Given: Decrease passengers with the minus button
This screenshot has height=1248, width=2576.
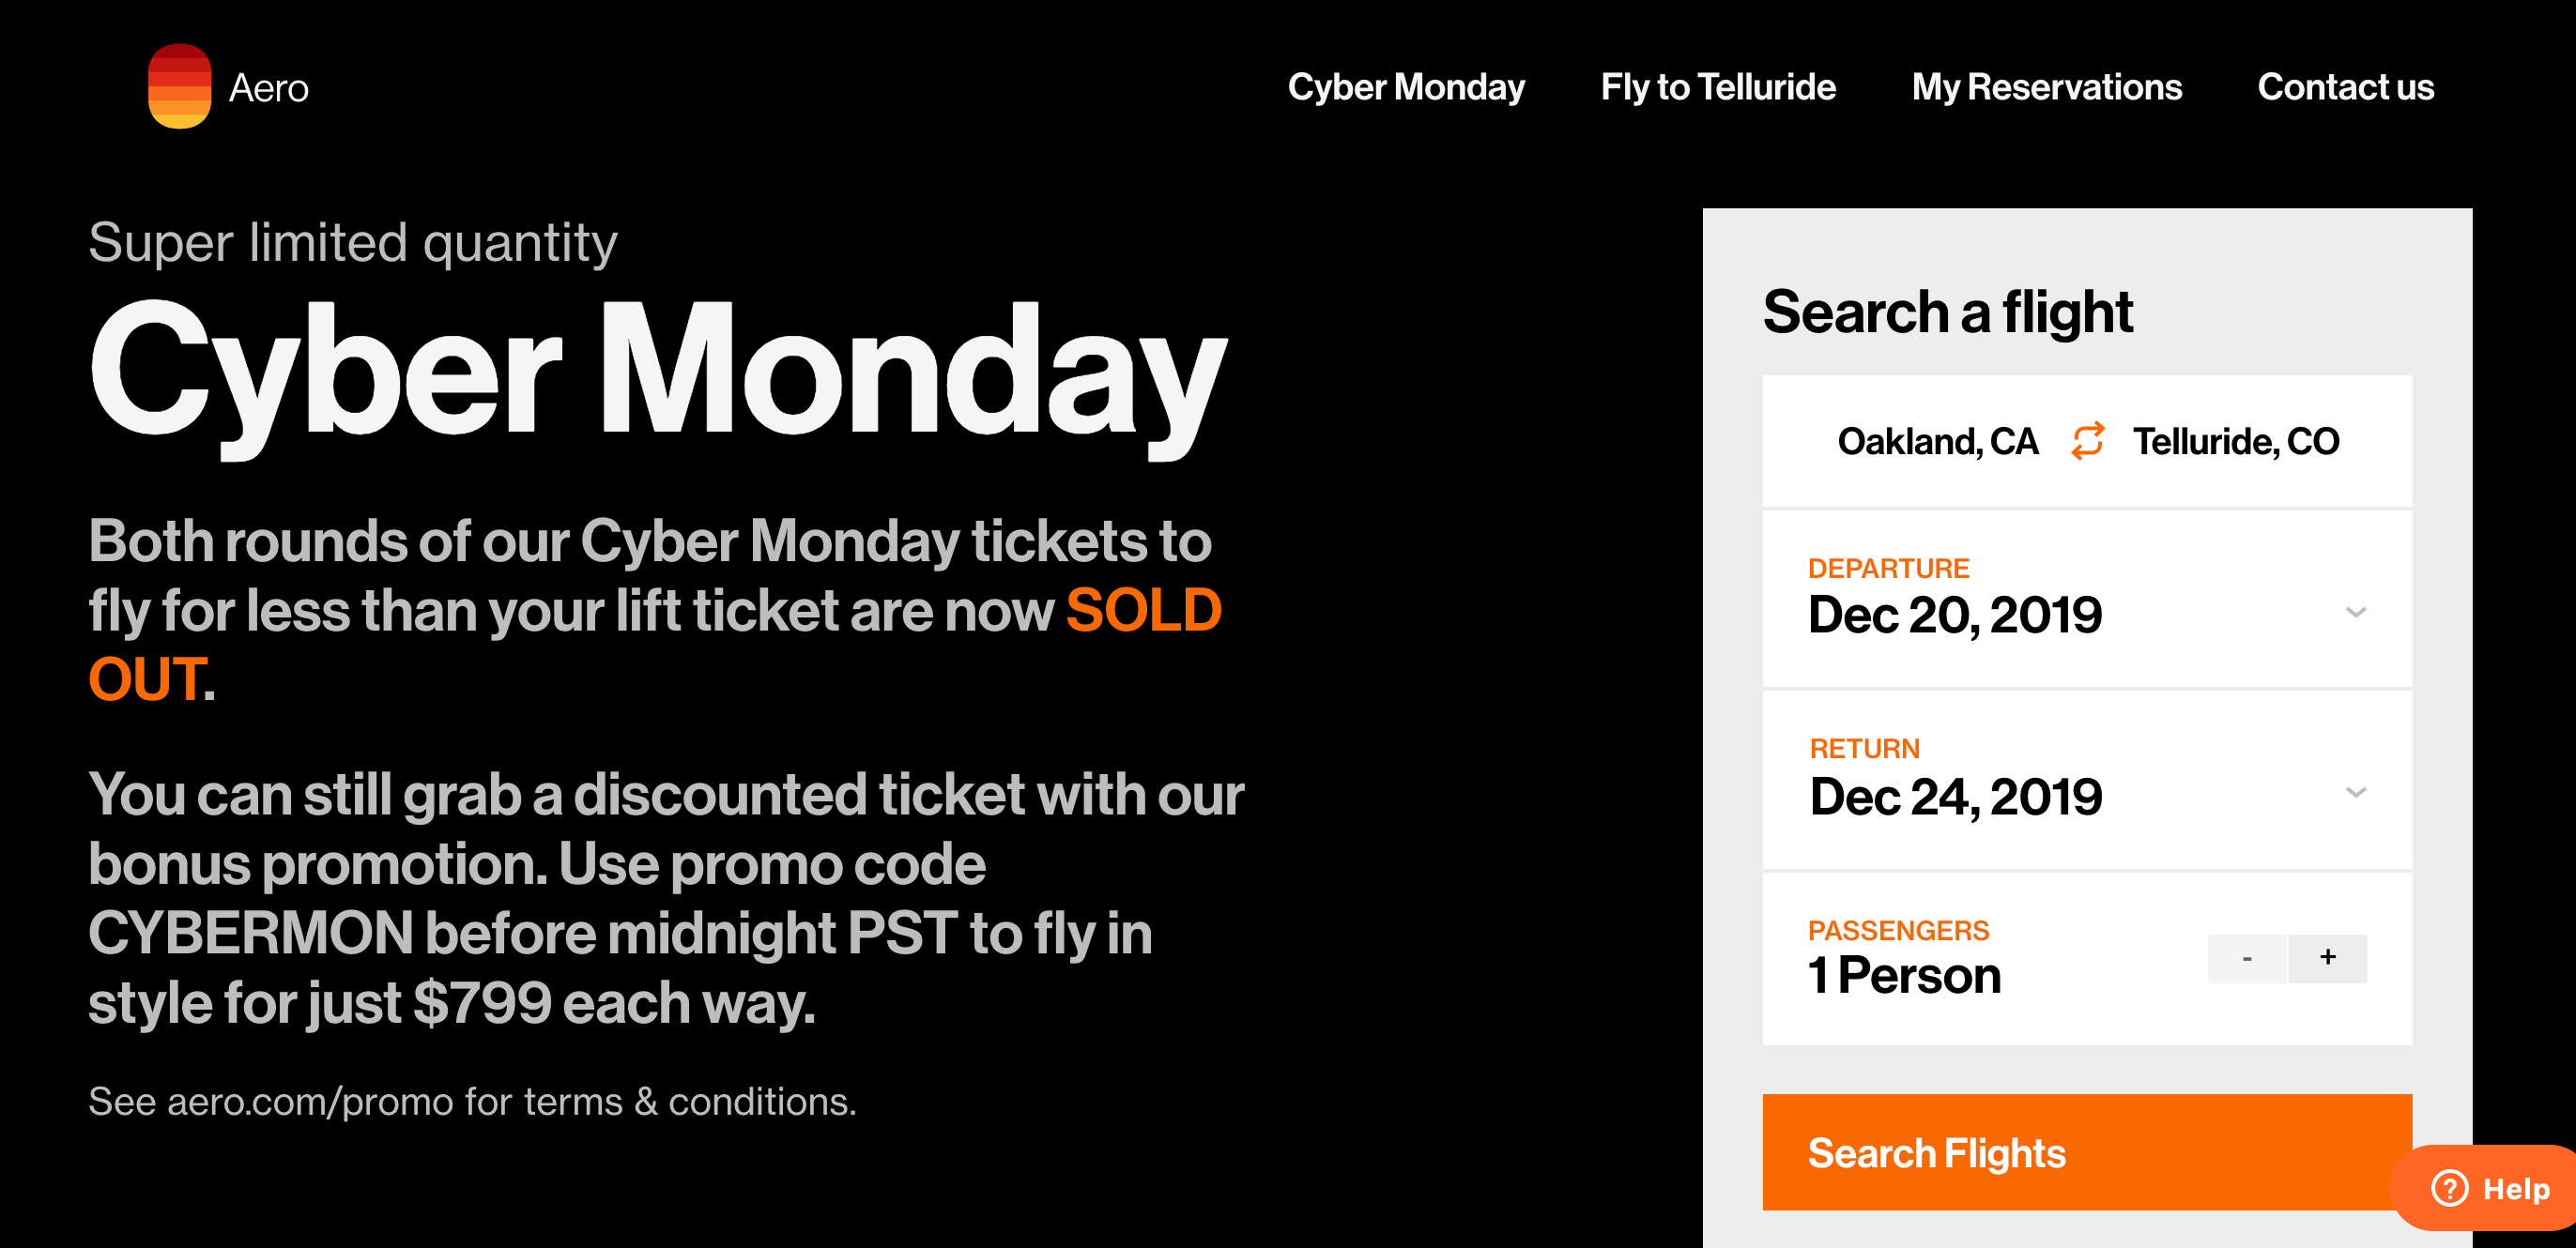Looking at the screenshot, I should (2246, 958).
